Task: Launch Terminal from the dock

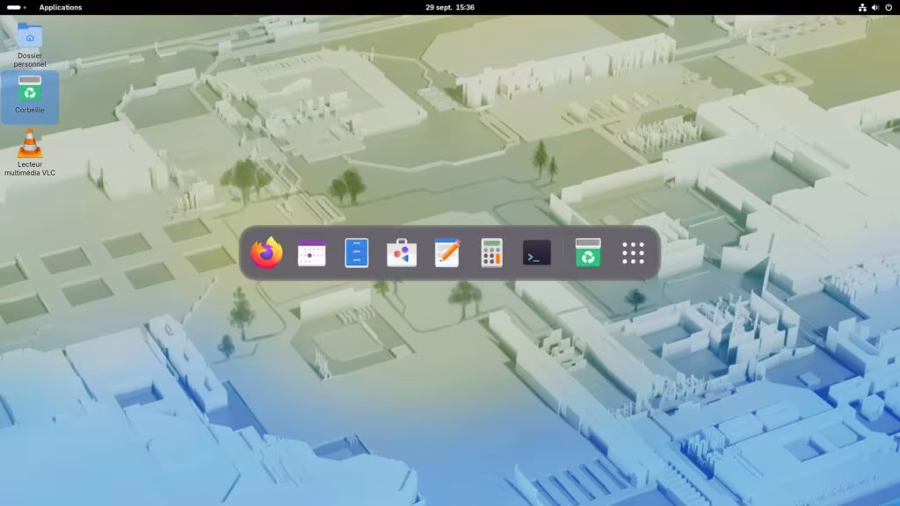Action: [x=537, y=252]
